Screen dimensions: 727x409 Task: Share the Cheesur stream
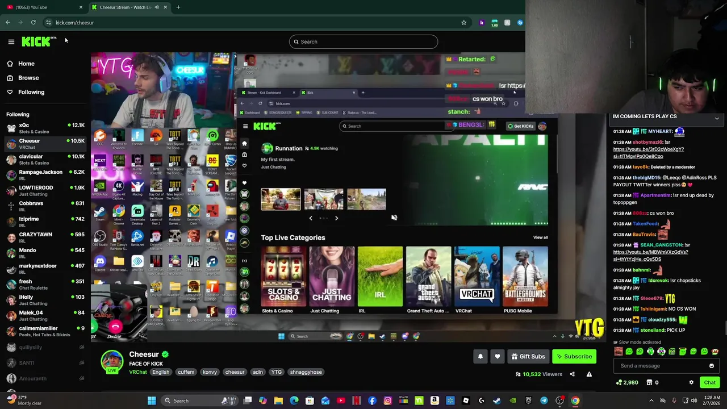(572, 374)
